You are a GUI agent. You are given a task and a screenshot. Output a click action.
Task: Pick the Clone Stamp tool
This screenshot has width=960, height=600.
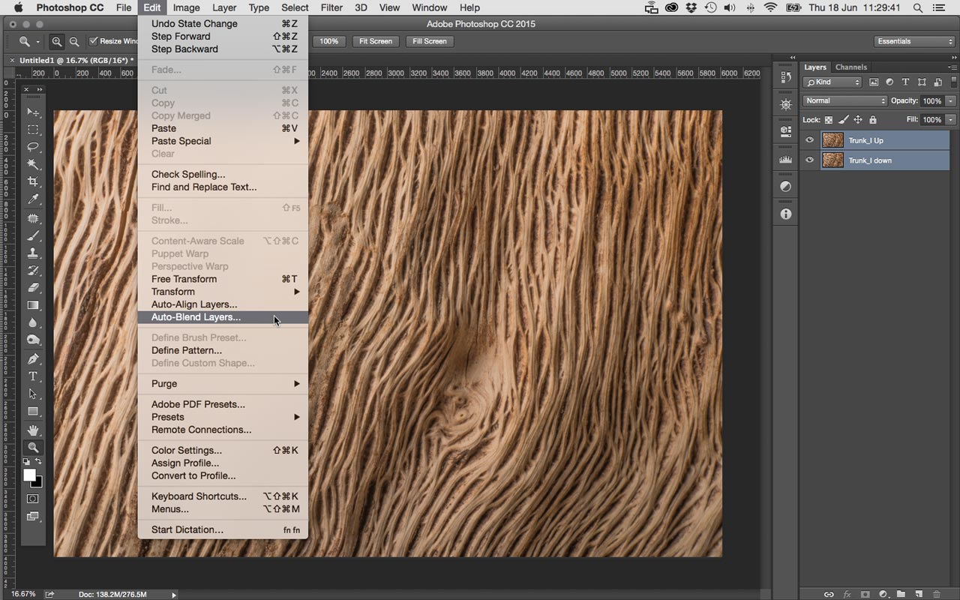[33, 253]
